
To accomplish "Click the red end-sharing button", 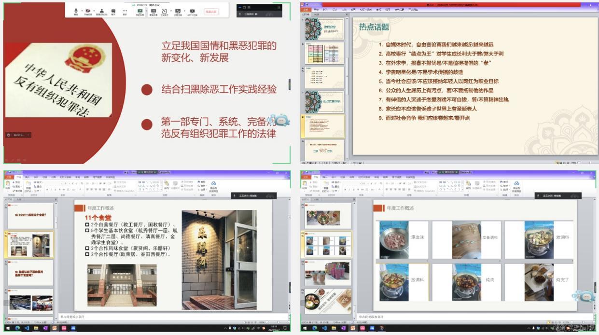I will click(211, 12).
